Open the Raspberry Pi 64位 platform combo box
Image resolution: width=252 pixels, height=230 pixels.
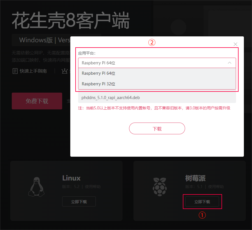click(157, 63)
